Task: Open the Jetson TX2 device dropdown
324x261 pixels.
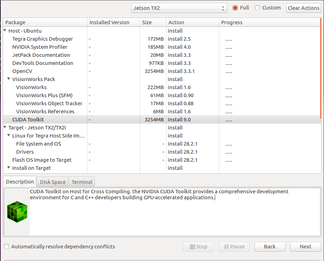Action: 179,8
